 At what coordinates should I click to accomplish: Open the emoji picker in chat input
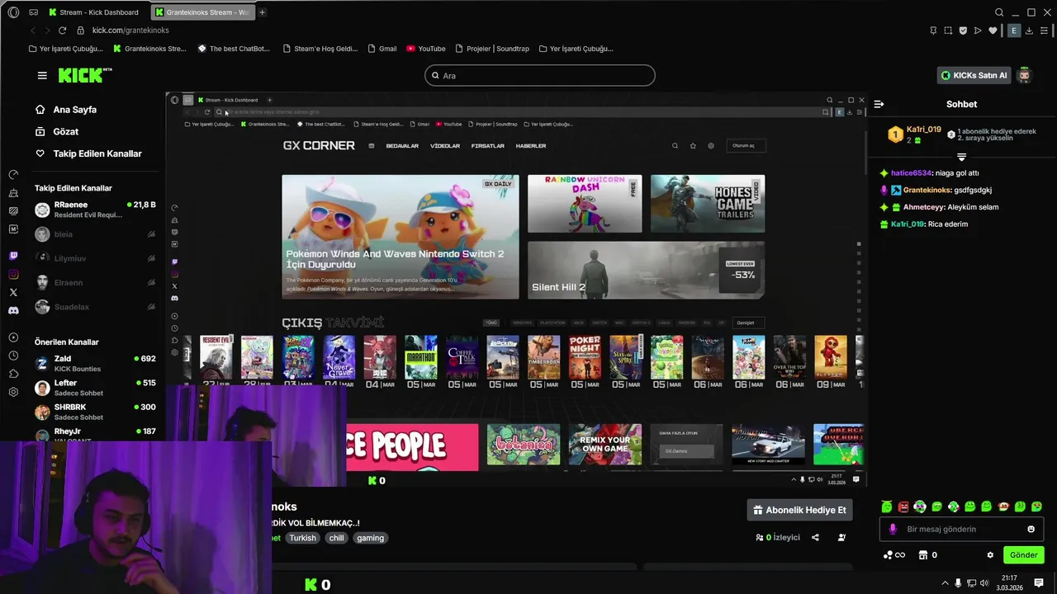click(1031, 530)
